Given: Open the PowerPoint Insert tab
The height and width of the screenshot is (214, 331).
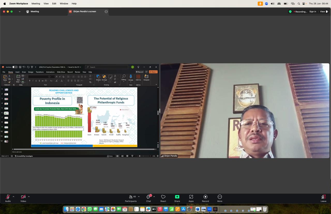Looking at the screenshot, I should point(17,72).
